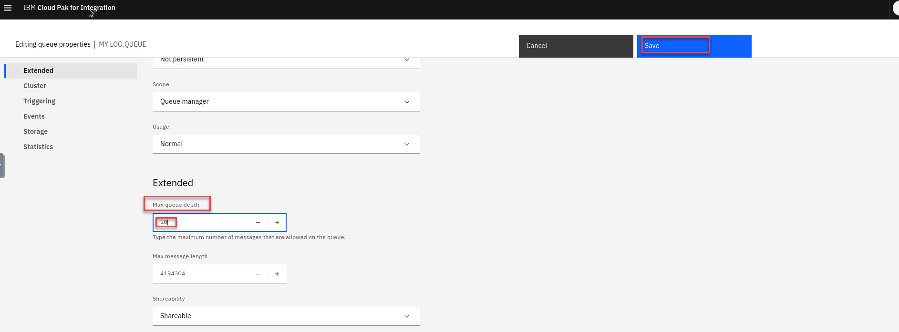The width and height of the screenshot is (899, 332).
Task: Increment the Max message length value
Action: coord(277,274)
